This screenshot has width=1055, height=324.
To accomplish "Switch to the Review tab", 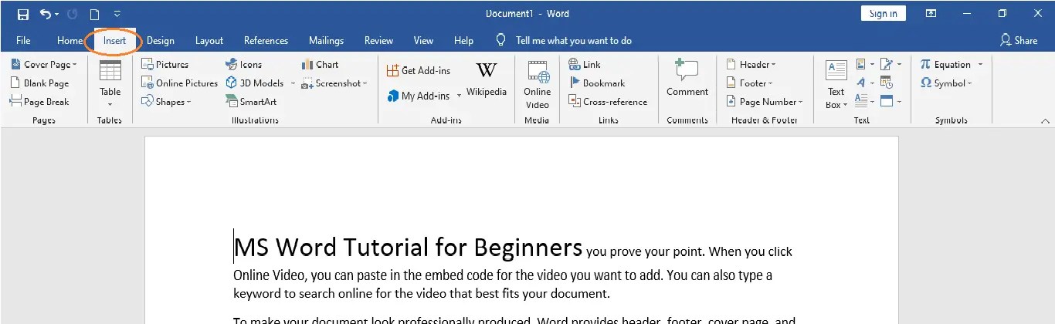I will pyautogui.click(x=378, y=41).
